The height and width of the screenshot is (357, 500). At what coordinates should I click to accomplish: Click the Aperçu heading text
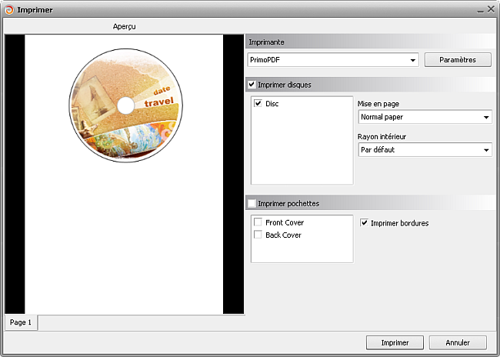[x=124, y=26]
